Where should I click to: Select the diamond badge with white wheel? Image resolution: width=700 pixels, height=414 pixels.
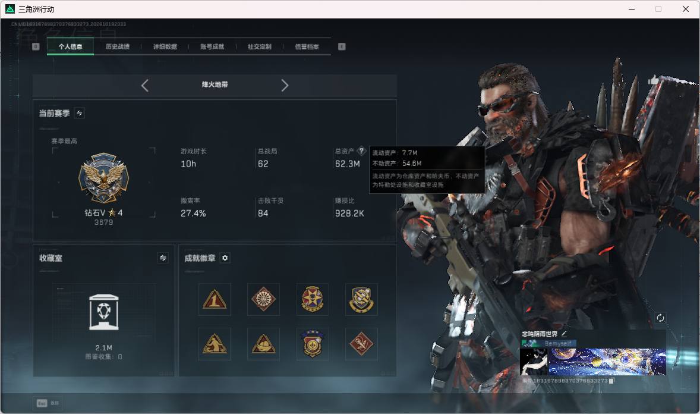(x=263, y=300)
